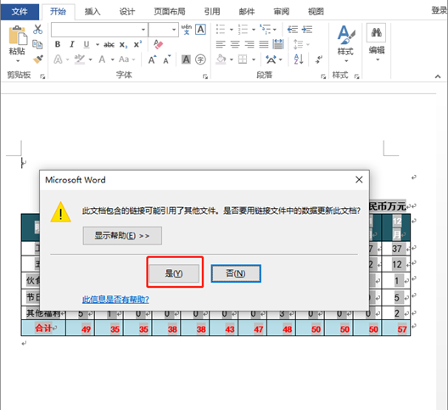Click the Justify alignment icon
The image size is (448, 410).
coord(263,44)
